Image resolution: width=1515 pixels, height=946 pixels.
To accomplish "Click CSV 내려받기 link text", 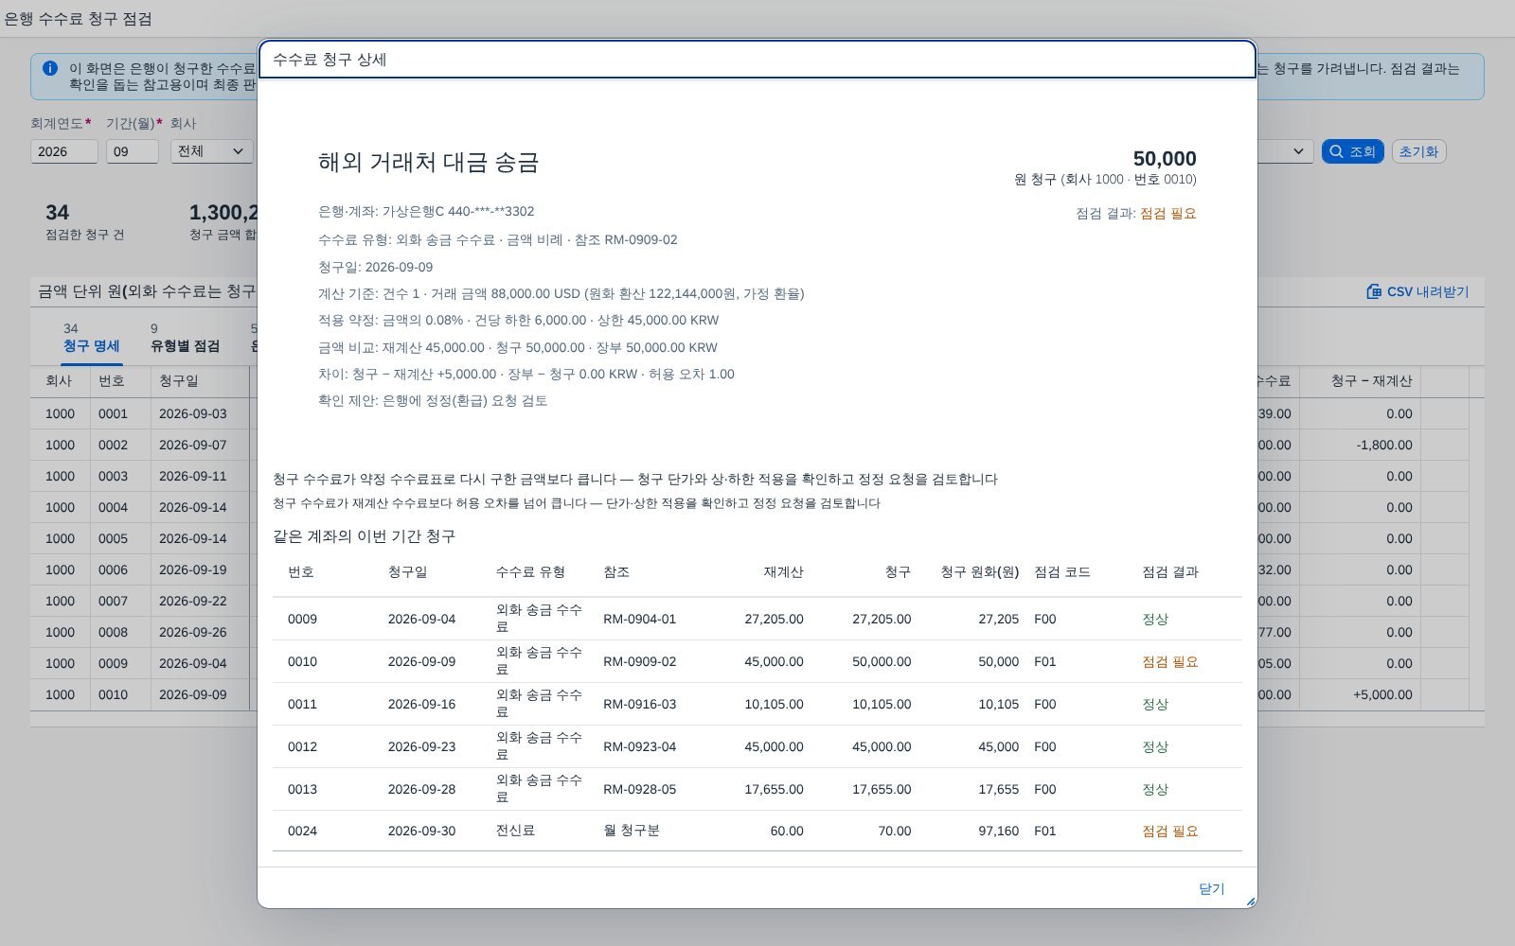I will [x=1428, y=291].
